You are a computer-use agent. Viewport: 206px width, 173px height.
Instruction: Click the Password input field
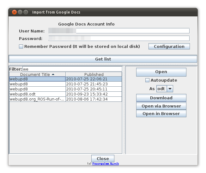coord(119,38)
